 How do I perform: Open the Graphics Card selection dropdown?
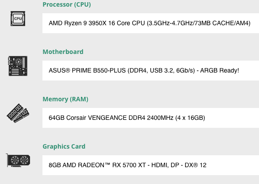pos(151,165)
